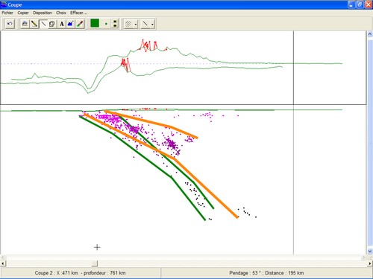
Task: Select the straight line tool
Action: click(43, 24)
